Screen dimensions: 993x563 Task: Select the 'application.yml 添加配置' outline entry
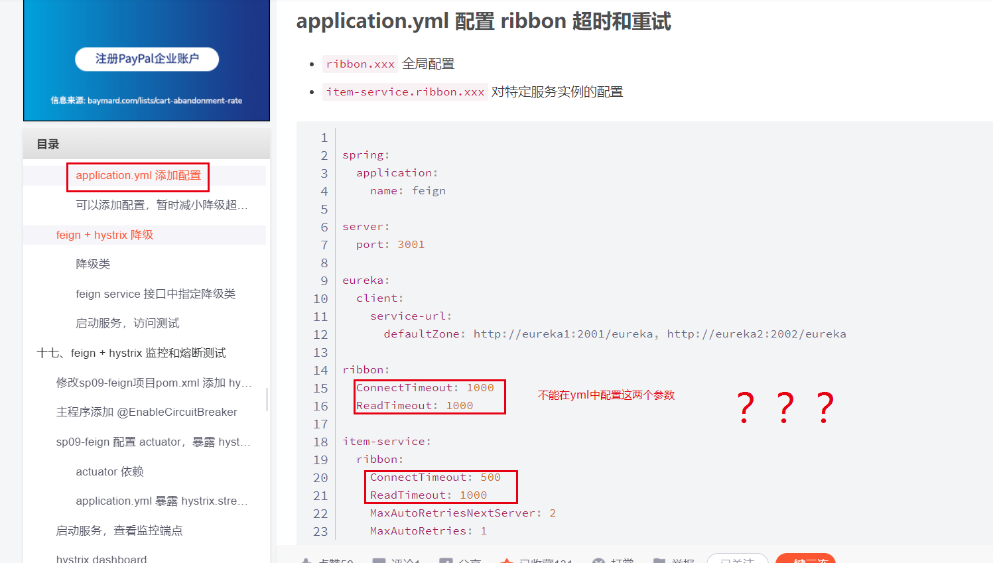pos(137,175)
